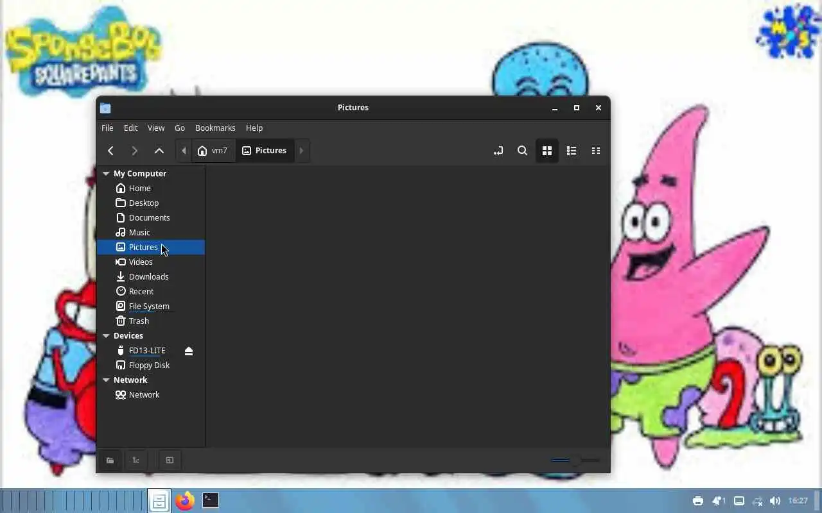
Task: Launch Firefox from the taskbar
Action: [x=185, y=501]
